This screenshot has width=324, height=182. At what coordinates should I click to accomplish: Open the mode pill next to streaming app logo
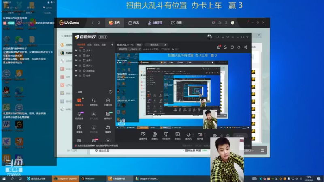click(x=103, y=37)
